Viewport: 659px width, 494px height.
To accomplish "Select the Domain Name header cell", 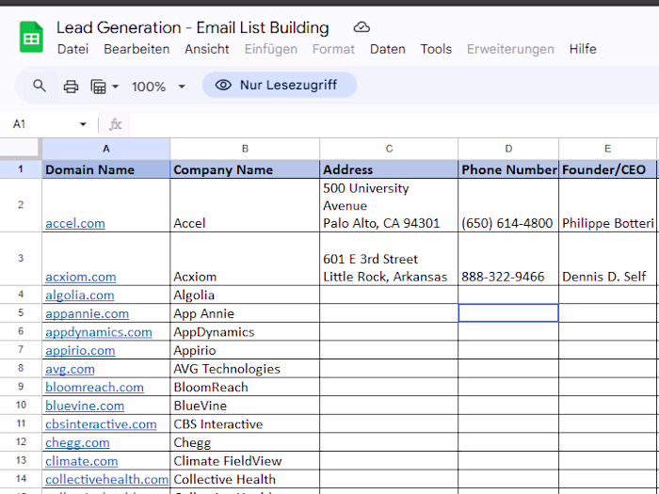I will pyautogui.click(x=105, y=169).
